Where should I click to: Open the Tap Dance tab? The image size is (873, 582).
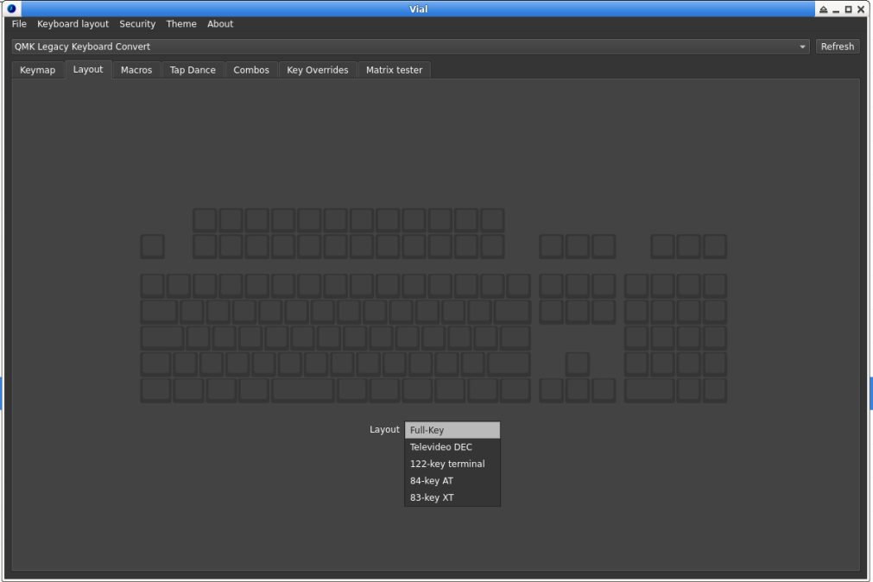pyautogui.click(x=193, y=69)
